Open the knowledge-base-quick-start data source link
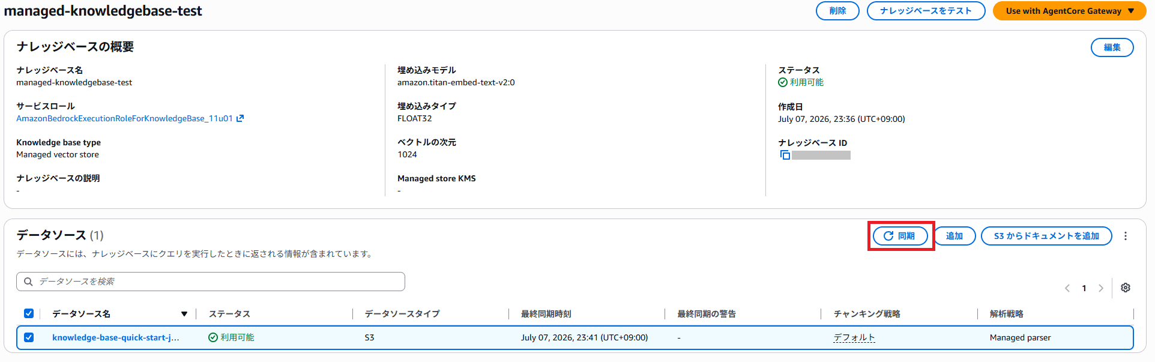 click(115, 337)
